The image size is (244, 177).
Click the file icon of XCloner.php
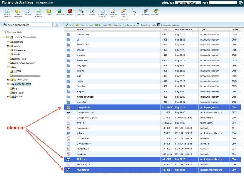point(68,170)
